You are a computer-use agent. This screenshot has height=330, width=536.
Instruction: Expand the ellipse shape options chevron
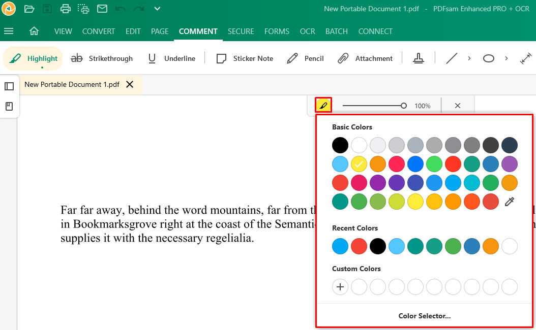point(506,58)
